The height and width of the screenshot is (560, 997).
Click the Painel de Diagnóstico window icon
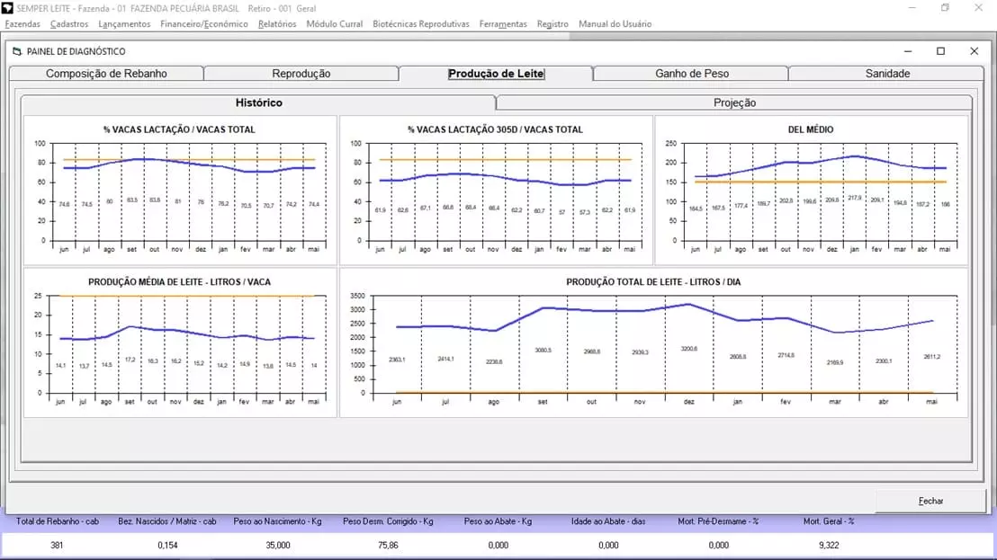tap(17, 51)
